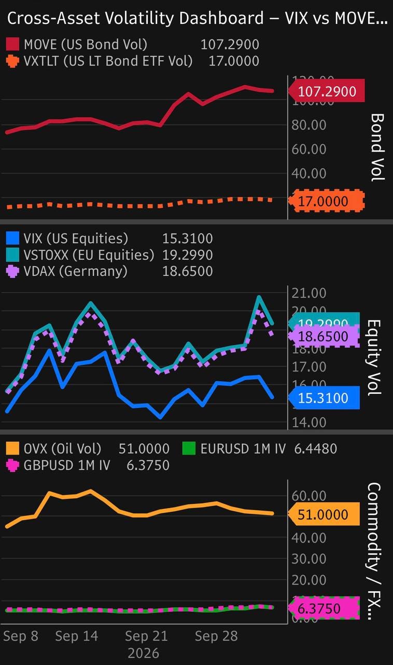
Task: Click the teal VSTOXX axis value flag
Action: pos(325,319)
